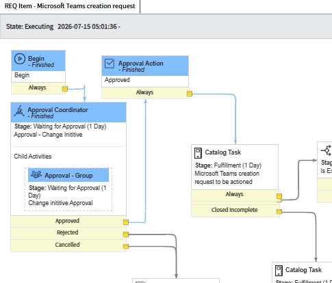Click the Approval Action checkmark icon
This screenshot has height=283, width=332.
pyautogui.click(x=110, y=64)
